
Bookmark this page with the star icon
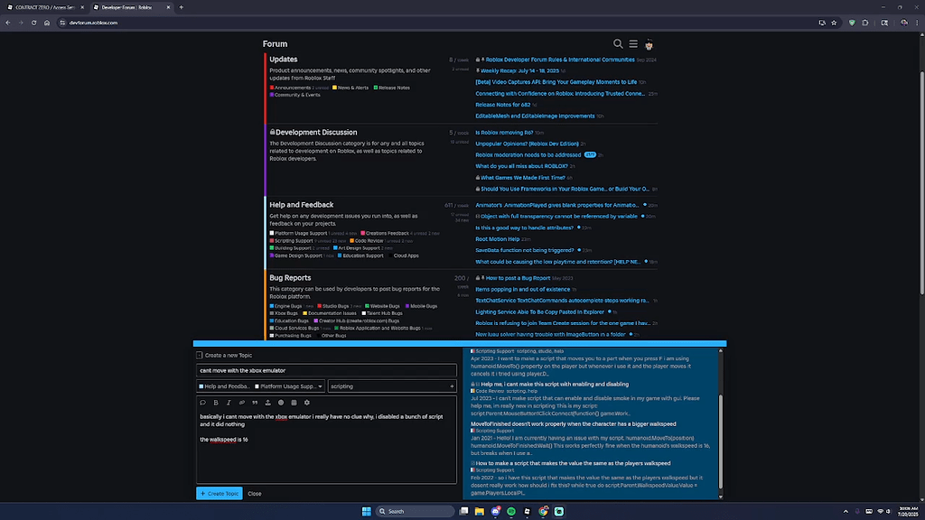coord(834,23)
